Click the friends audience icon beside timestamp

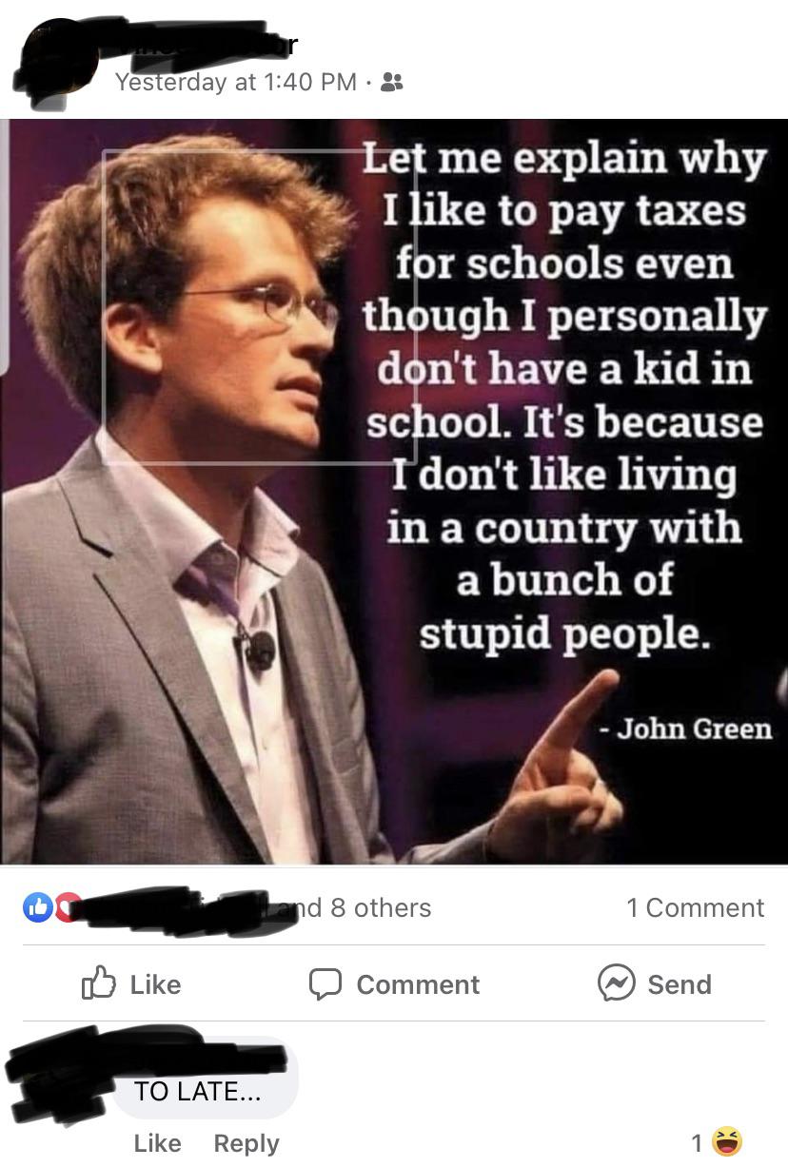tap(391, 83)
